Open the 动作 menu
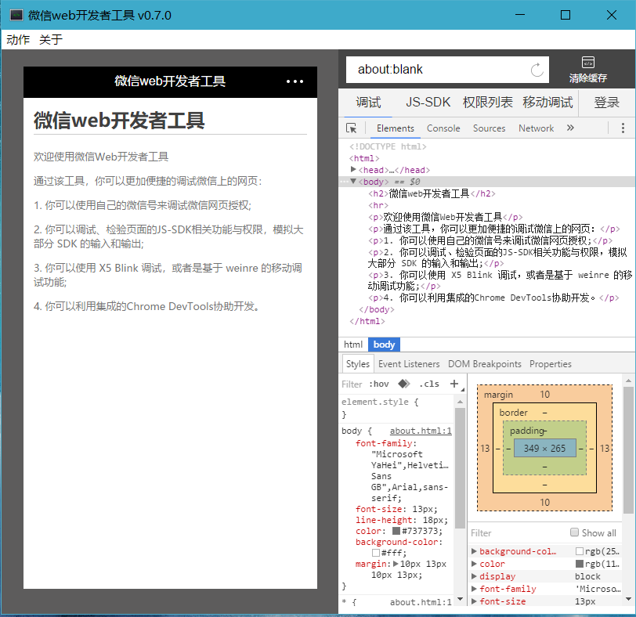 coord(18,40)
